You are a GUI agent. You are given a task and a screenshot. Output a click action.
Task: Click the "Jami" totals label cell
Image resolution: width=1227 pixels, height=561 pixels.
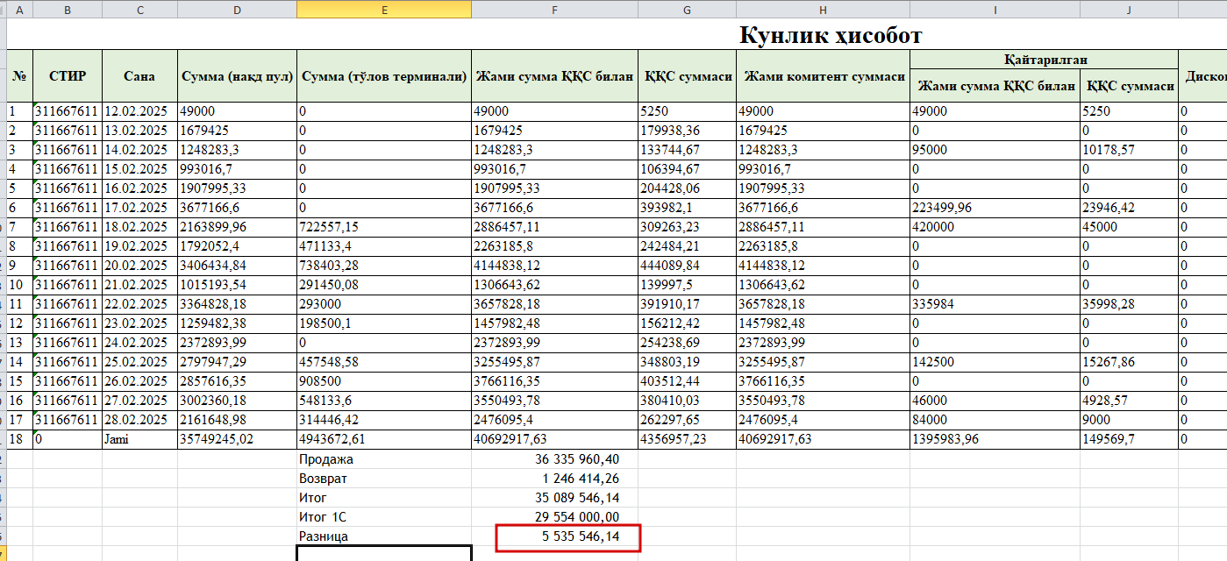(x=139, y=439)
